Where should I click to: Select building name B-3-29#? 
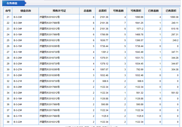click(18, 87)
